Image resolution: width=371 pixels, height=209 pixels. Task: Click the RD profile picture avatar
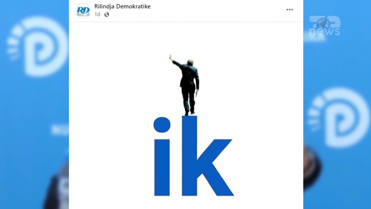(x=83, y=10)
